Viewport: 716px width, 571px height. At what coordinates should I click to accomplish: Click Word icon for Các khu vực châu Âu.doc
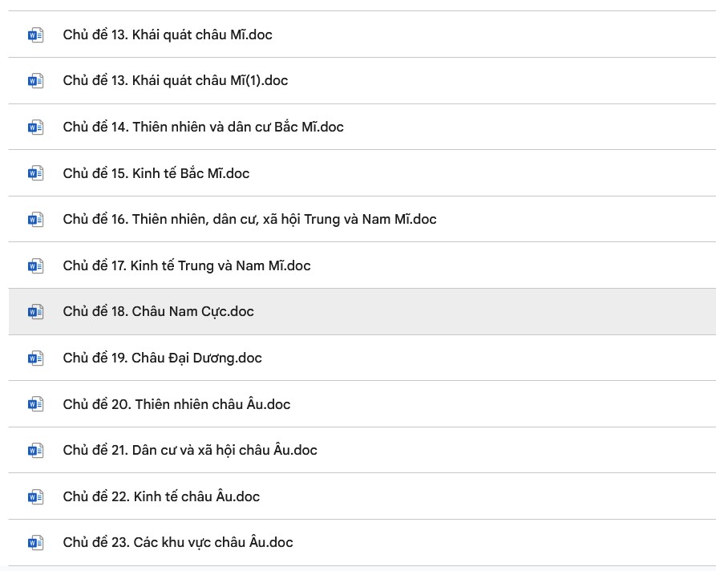[35, 543]
